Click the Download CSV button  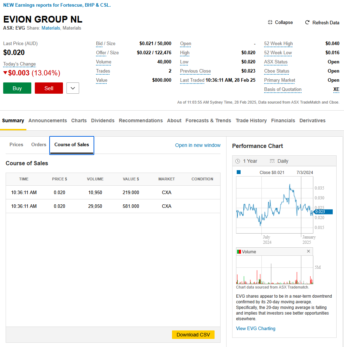193,335
